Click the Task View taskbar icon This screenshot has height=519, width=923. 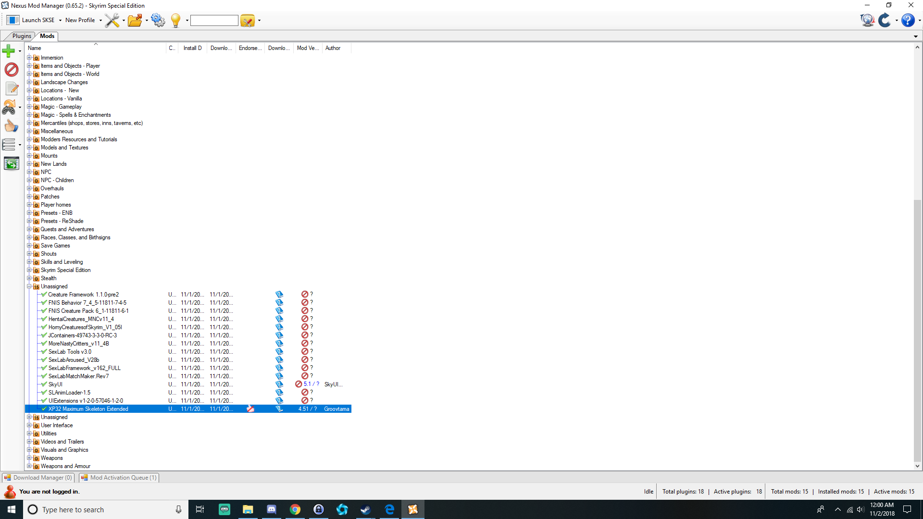[x=200, y=509]
